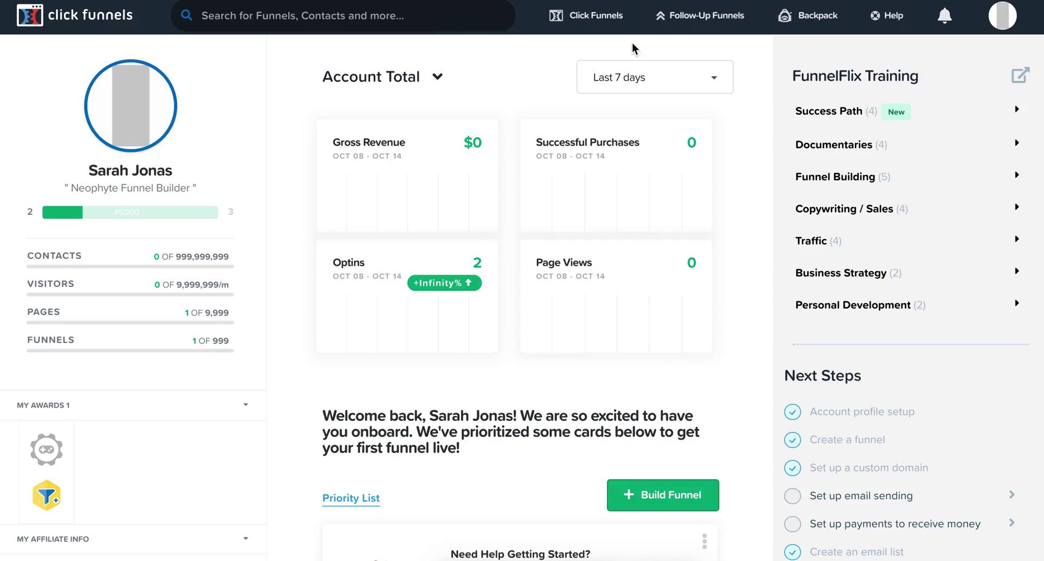Expand Copywriting / Sales arrow
The image size is (1044, 561).
pos(1016,207)
